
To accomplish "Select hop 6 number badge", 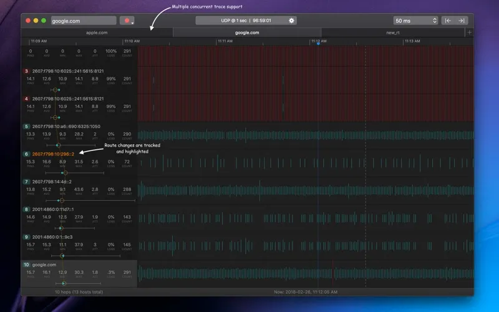I will (x=26, y=154).
